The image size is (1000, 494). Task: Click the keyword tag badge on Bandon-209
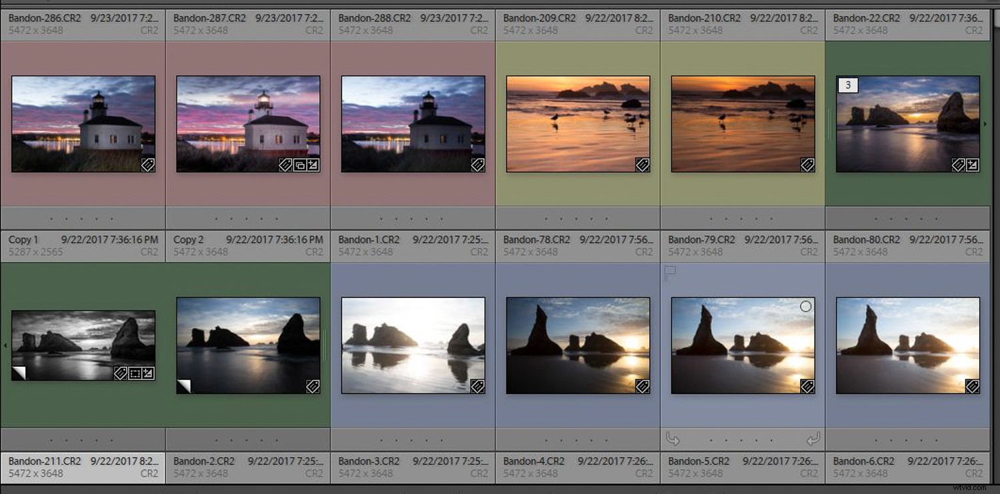[643, 164]
